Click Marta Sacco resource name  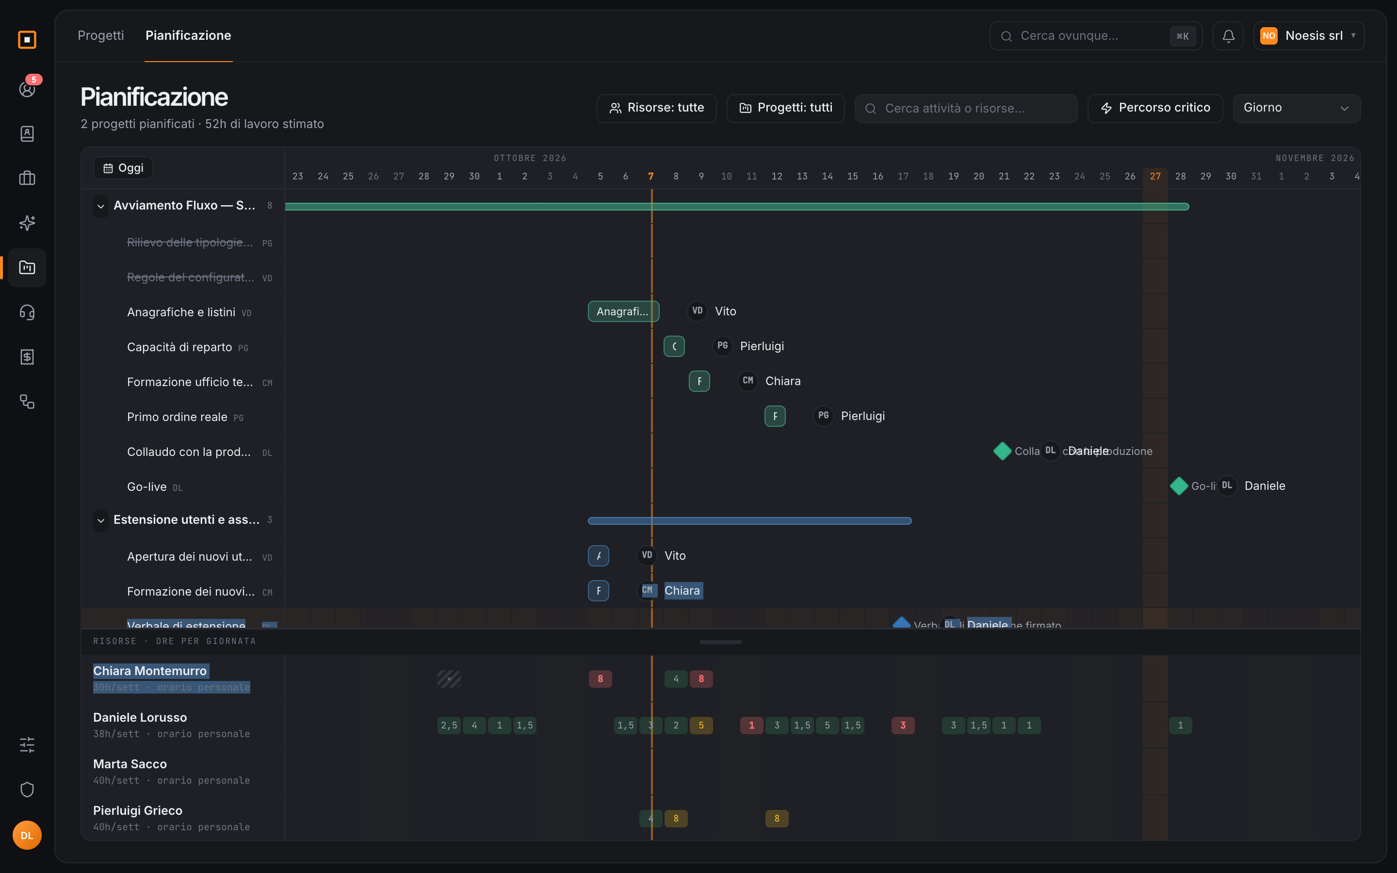point(130,764)
